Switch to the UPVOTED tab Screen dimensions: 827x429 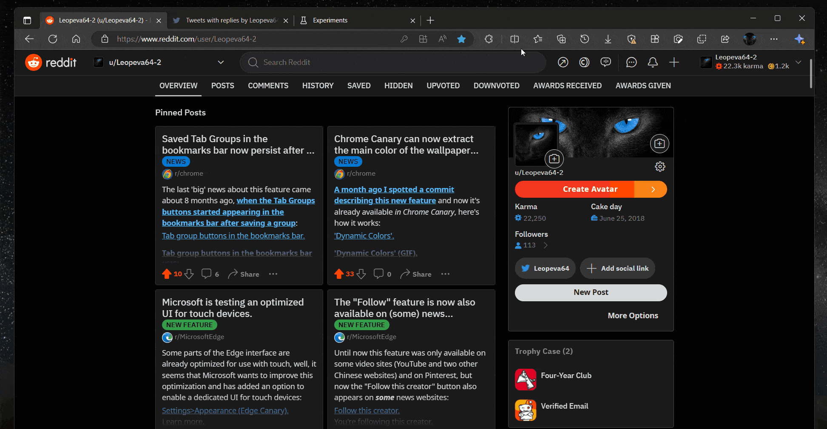pyautogui.click(x=443, y=86)
